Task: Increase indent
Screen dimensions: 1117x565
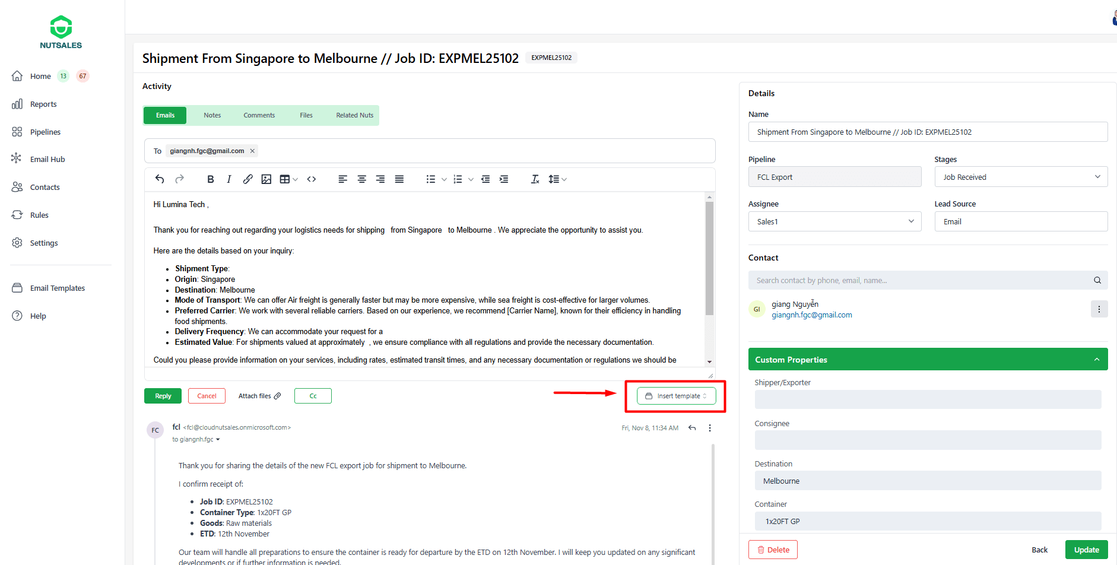Action: point(504,179)
